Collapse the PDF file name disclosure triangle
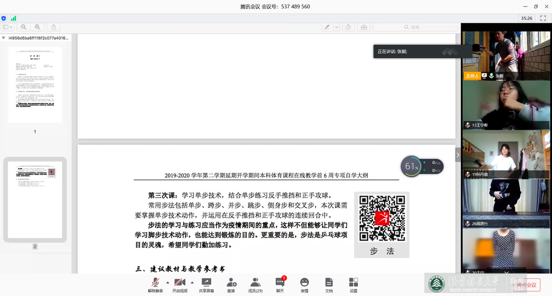This screenshot has height=296, width=552. tap(3, 38)
